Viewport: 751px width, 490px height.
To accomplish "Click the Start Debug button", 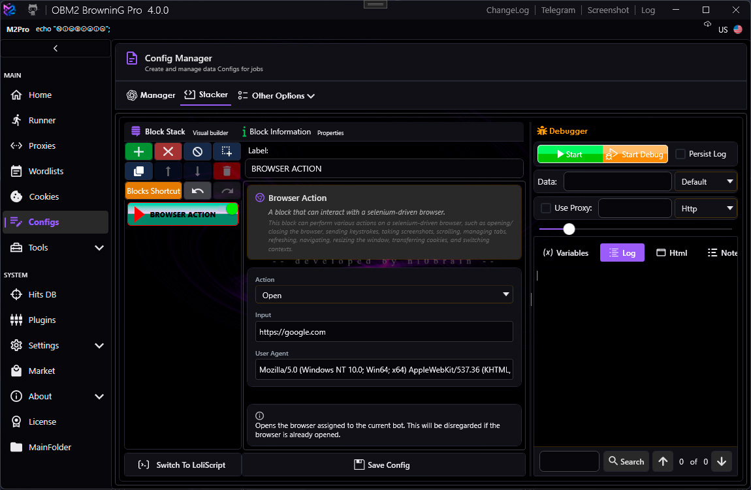I will tap(635, 154).
